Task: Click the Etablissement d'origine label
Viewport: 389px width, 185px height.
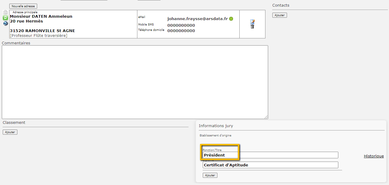Action: point(216,136)
